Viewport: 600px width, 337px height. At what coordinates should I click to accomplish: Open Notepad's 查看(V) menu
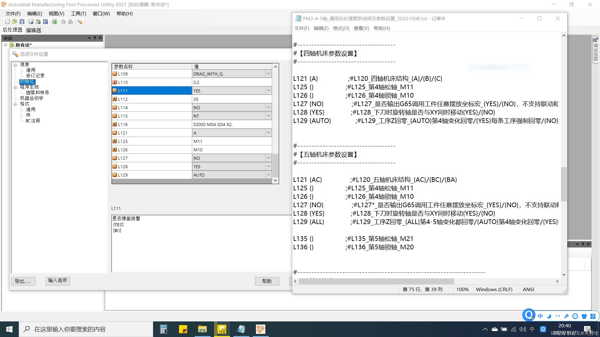[x=361, y=28]
